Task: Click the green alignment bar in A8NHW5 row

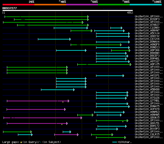Action: pos(85,115)
